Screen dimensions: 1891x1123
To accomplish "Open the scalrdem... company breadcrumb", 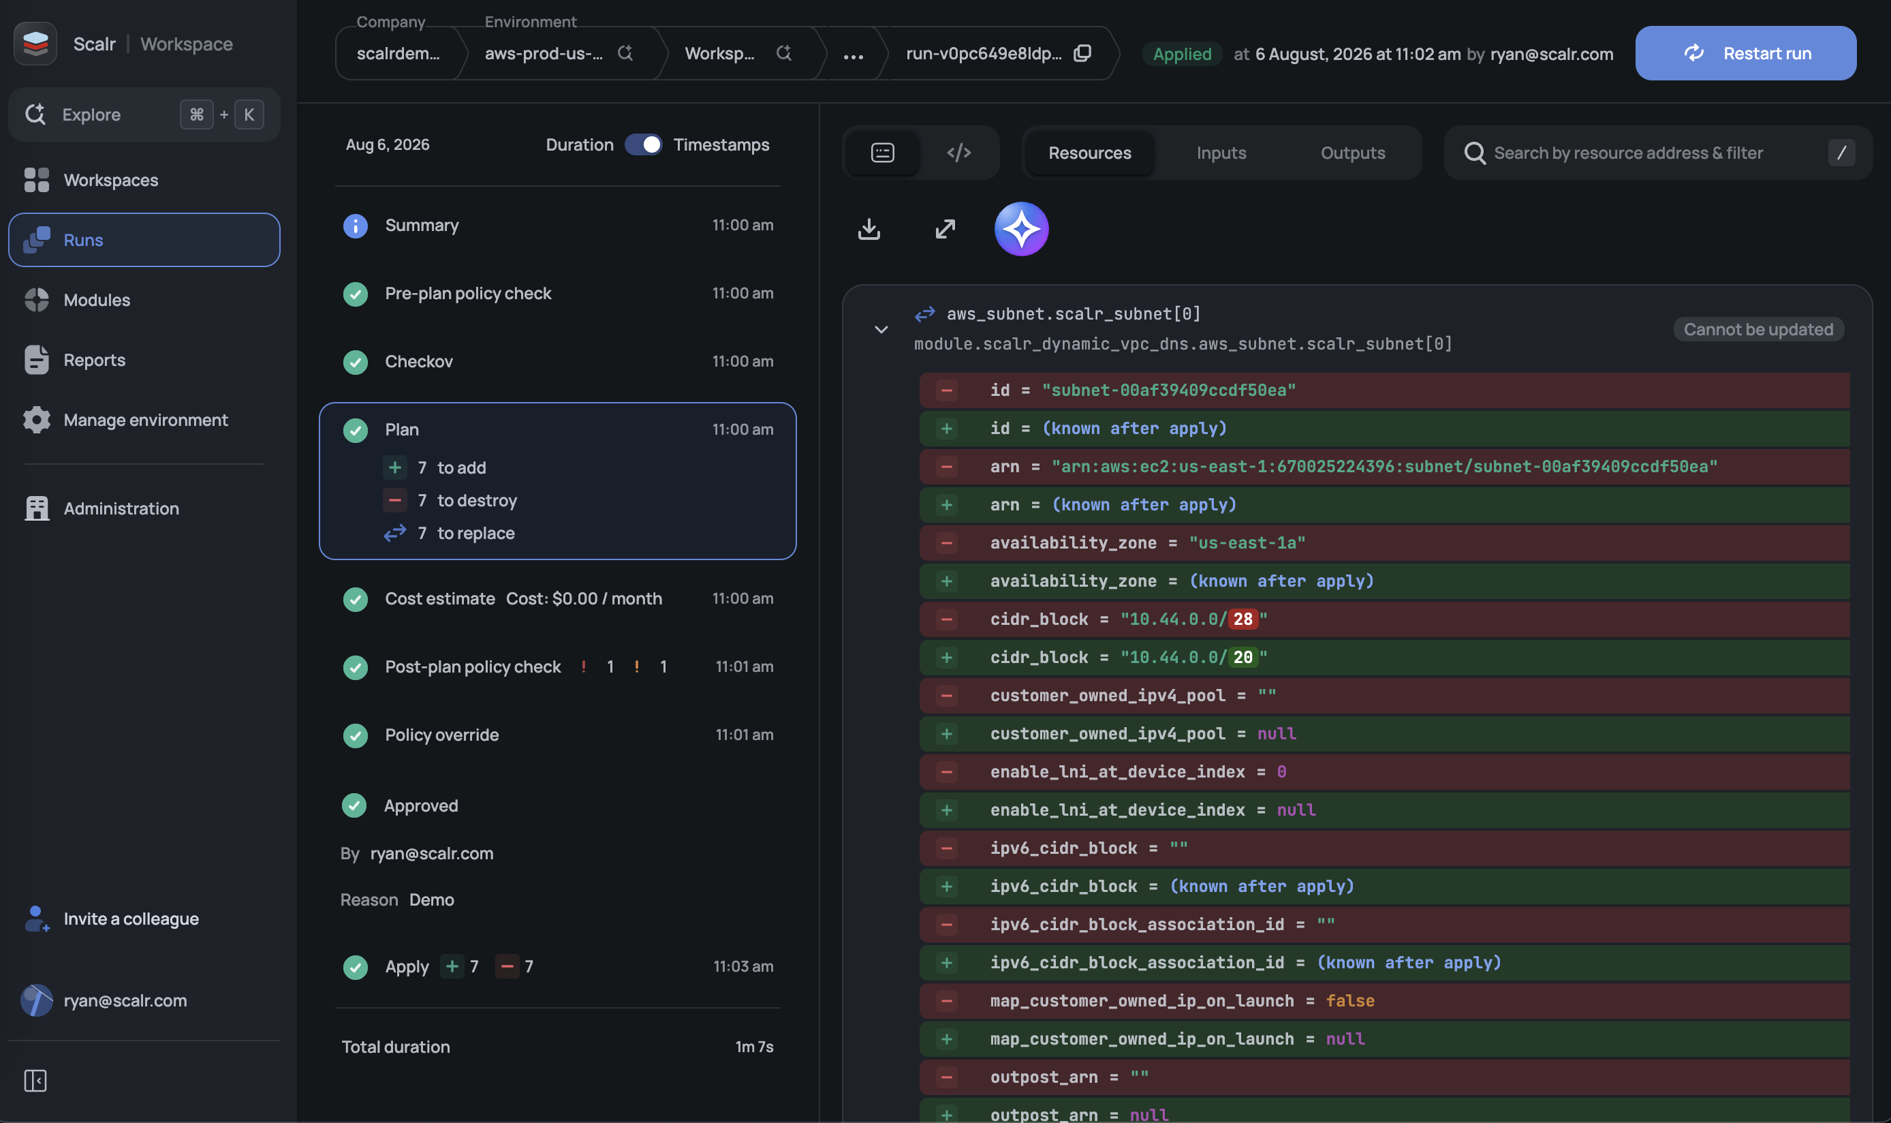I will [x=398, y=54].
